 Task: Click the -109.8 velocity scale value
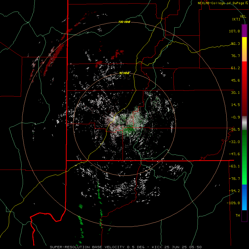coord(234,203)
